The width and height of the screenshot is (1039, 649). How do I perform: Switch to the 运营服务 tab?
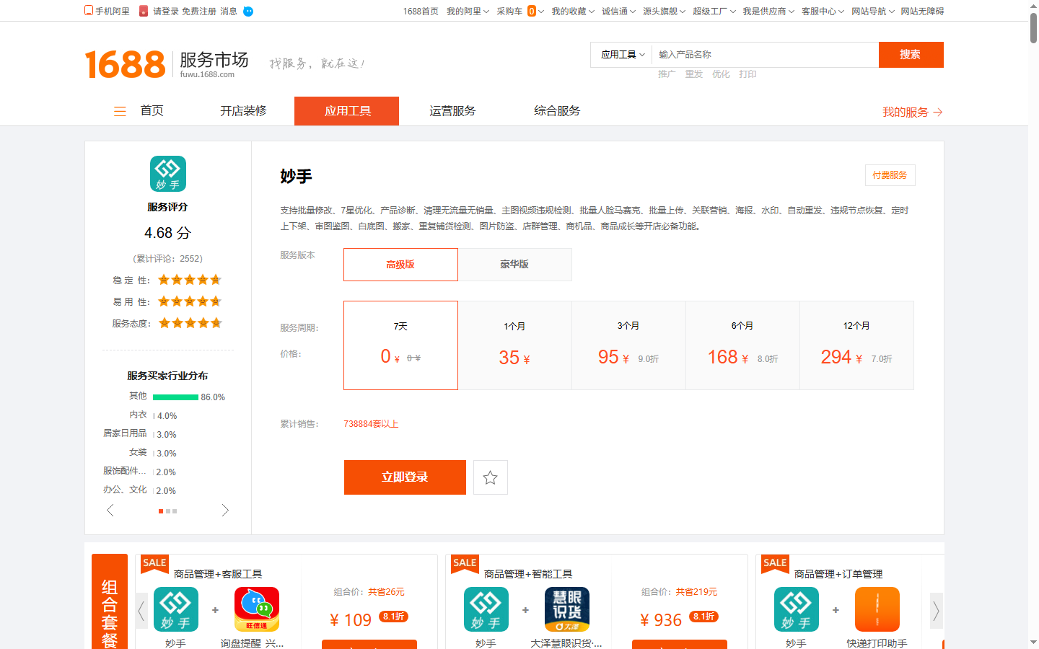click(x=452, y=111)
